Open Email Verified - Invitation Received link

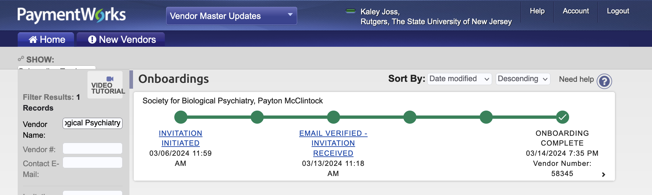coord(333,143)
